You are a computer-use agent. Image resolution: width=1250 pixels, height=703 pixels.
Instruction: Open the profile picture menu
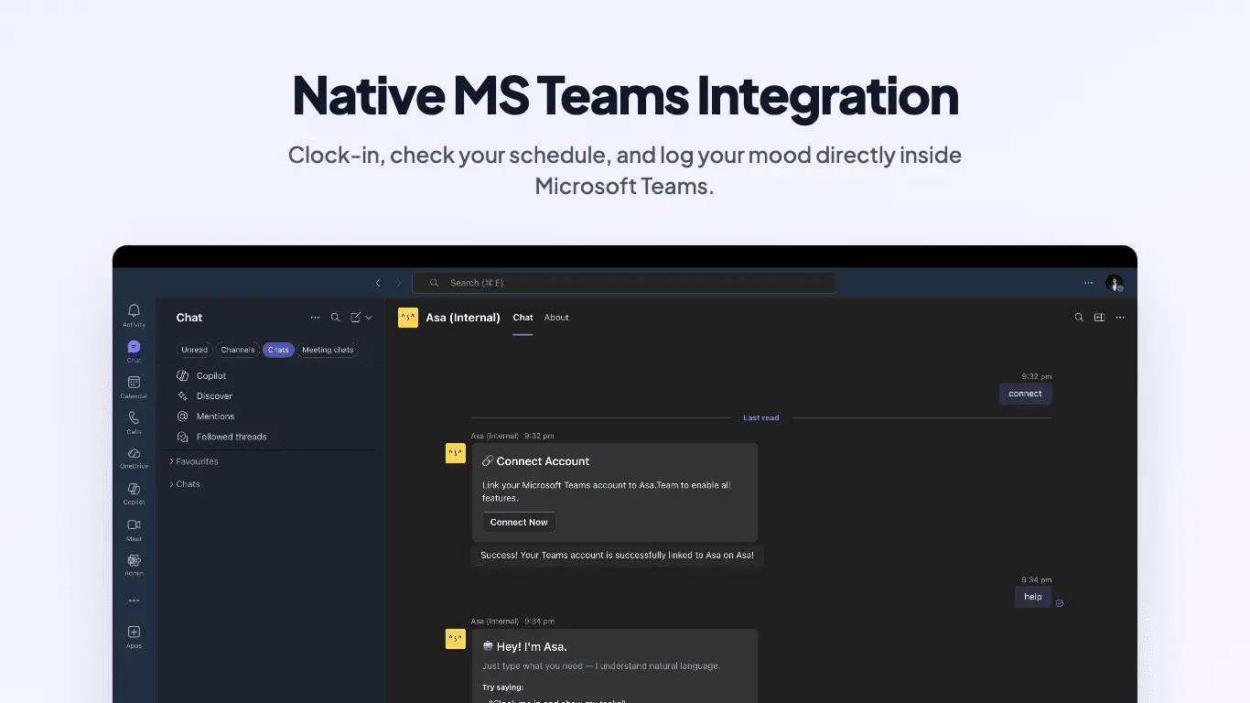1114,283
